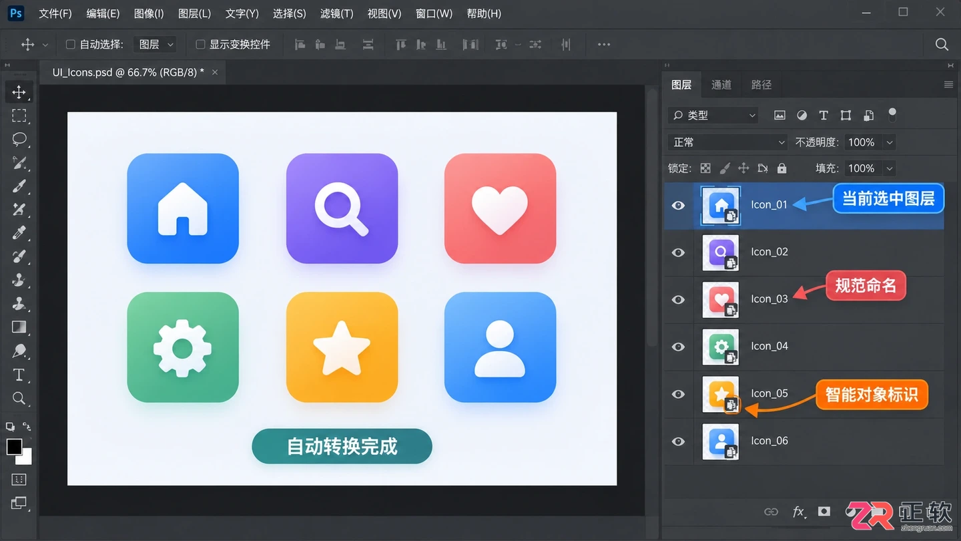
Task: Open the 滤镜(T) menu
Action: (x=336, y=13)
